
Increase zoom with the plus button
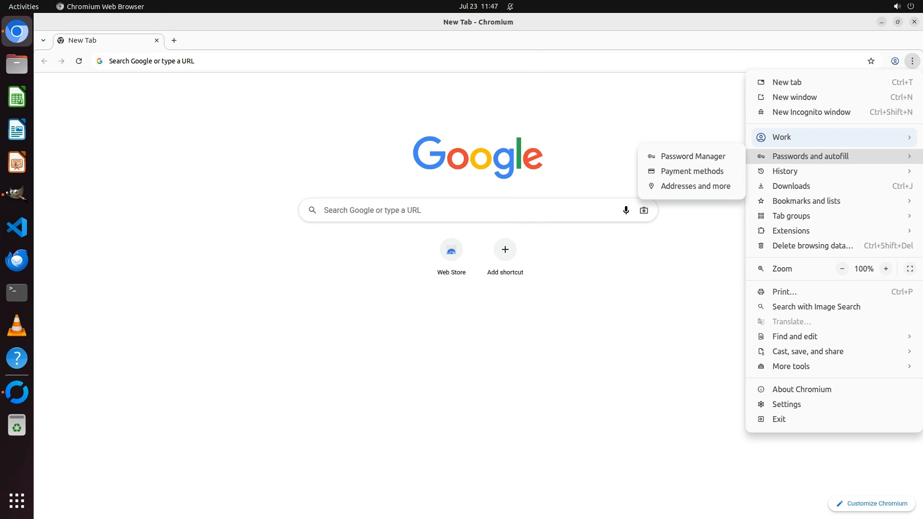pos(886,269)
